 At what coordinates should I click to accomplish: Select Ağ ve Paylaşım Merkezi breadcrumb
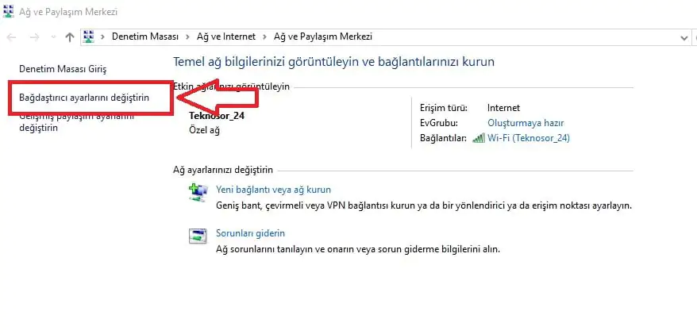pos(323,36)
